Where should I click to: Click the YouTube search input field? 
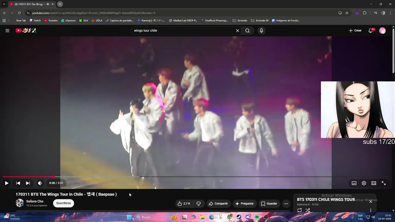[x=184, y=31]
